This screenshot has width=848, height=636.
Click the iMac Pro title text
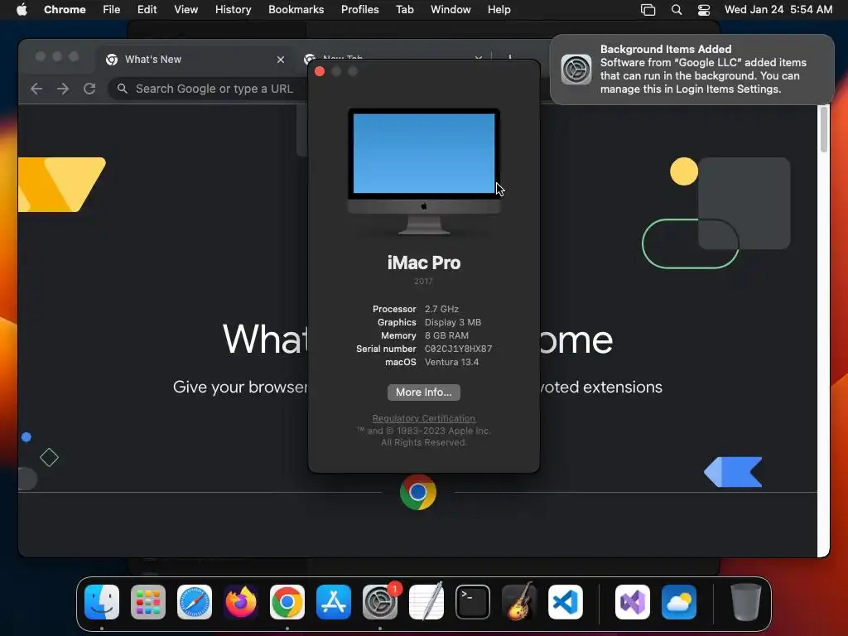[x=423, y=263]
